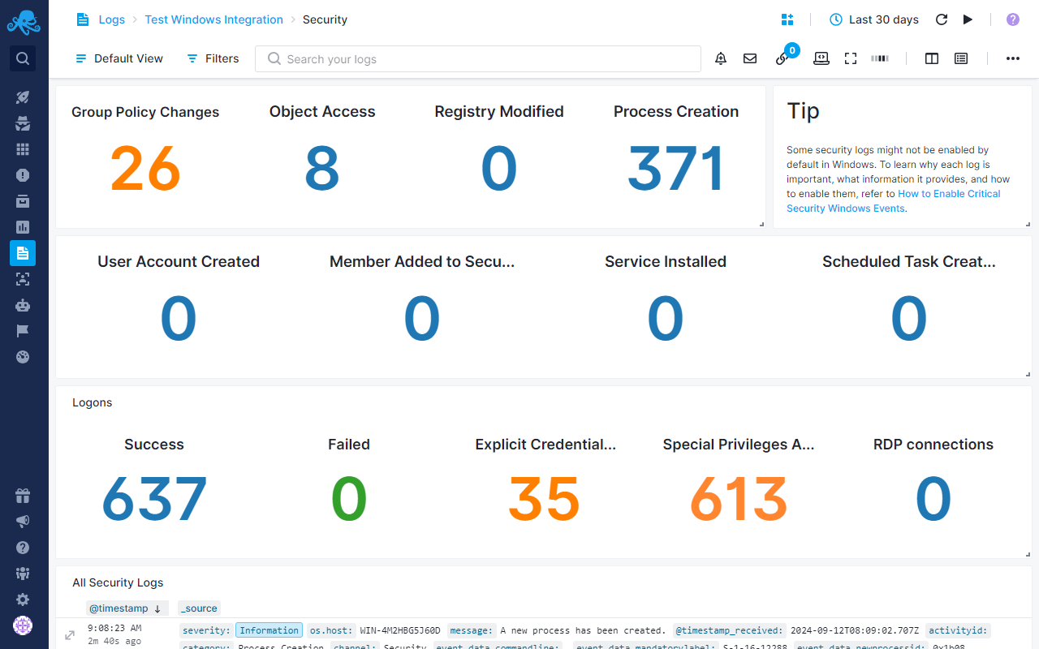
Task: Open the apps grid icon in the sidebar
Action: [x=23, y=149]
